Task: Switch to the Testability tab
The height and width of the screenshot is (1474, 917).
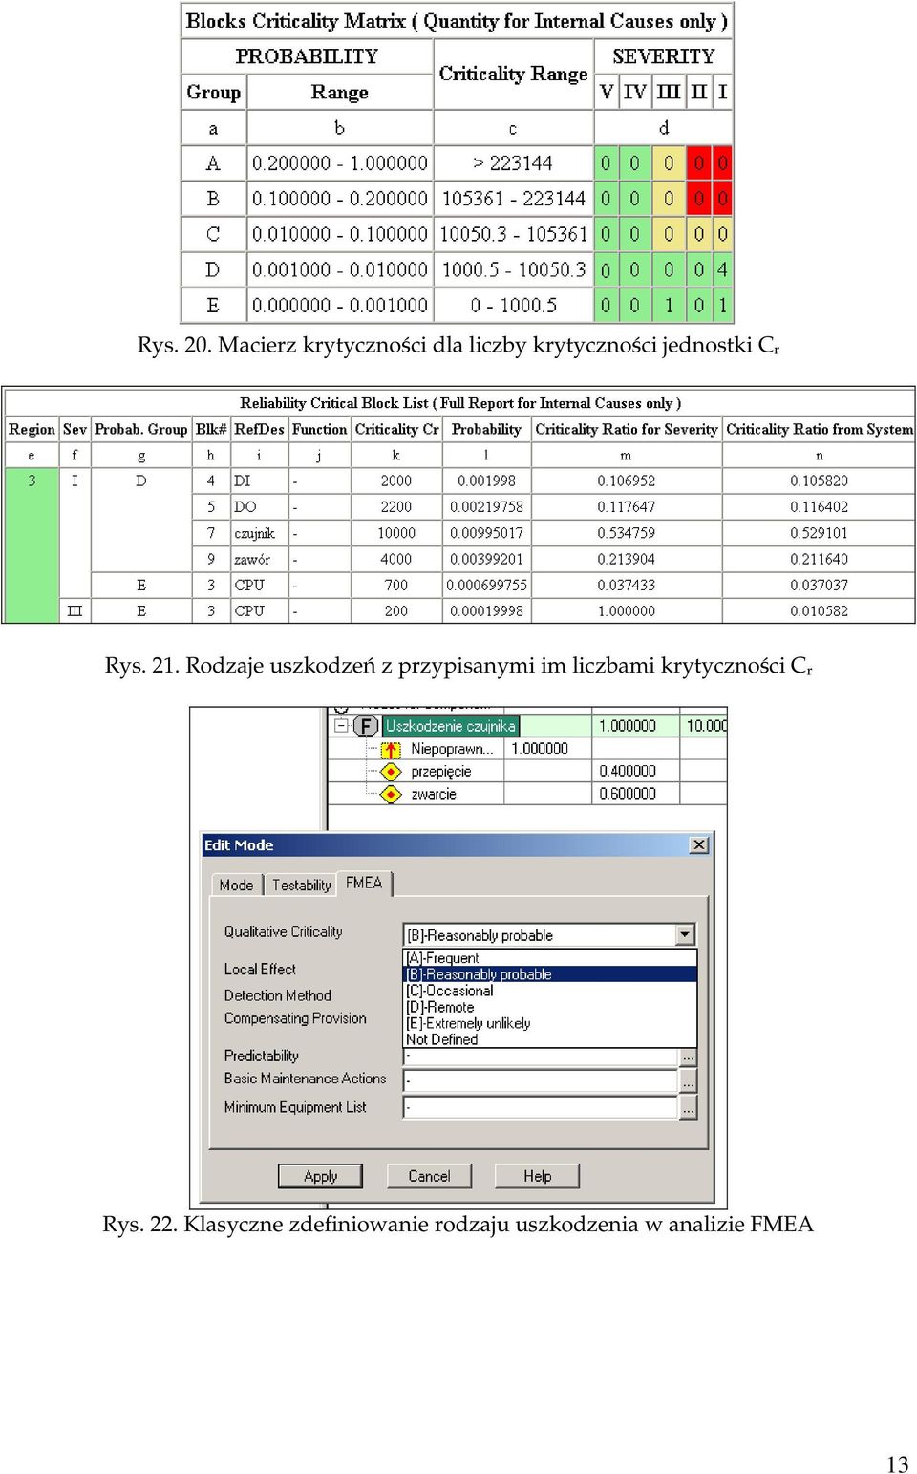Action: 301,885
